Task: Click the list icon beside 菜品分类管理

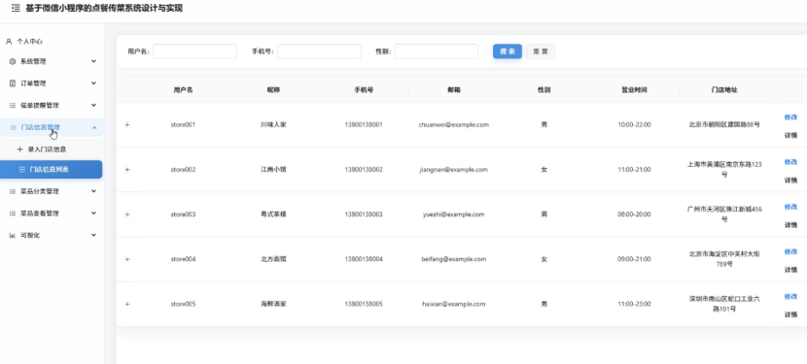Action: coord(13,191)
